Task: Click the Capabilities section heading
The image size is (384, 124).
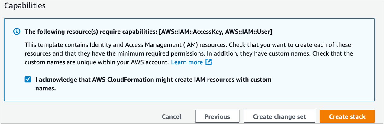Action: [25, 6]
